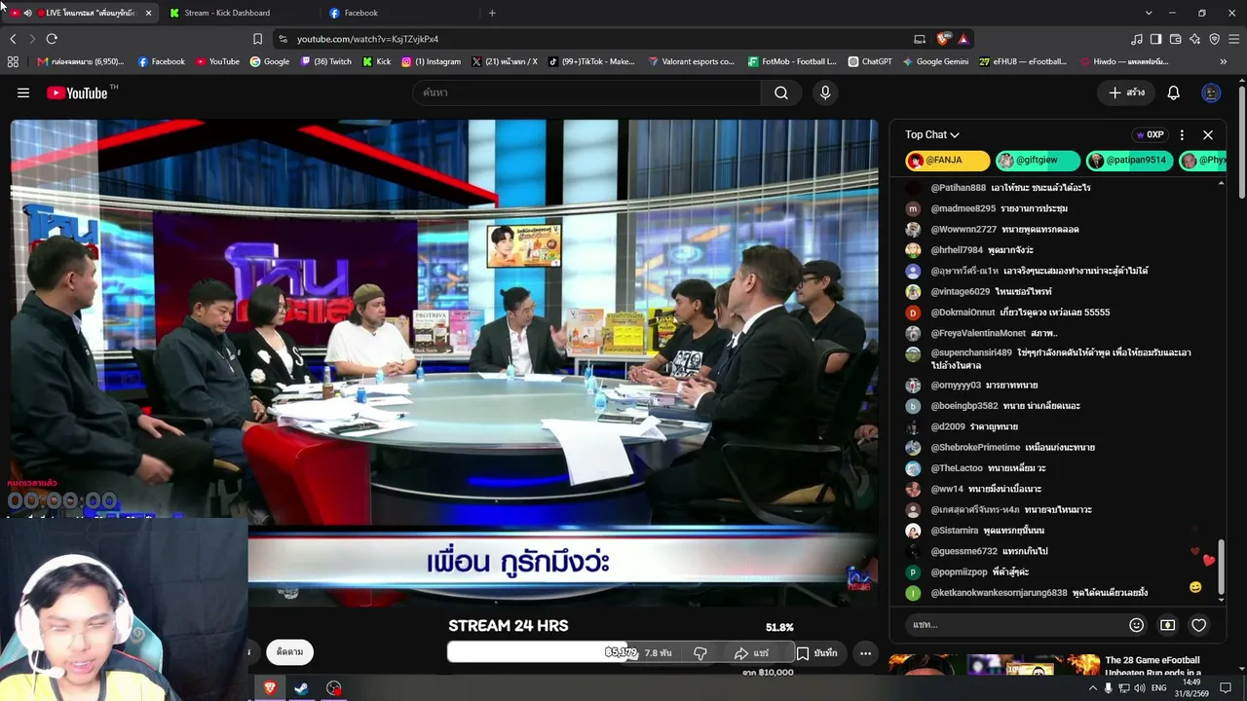Close the live chat panel
1247x701 pixels.
tap(1208, 134)
